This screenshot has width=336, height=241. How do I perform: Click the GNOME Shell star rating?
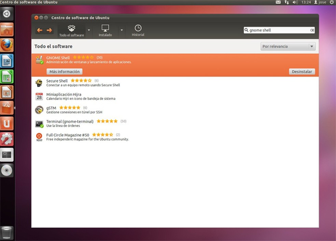pos(83,57)
